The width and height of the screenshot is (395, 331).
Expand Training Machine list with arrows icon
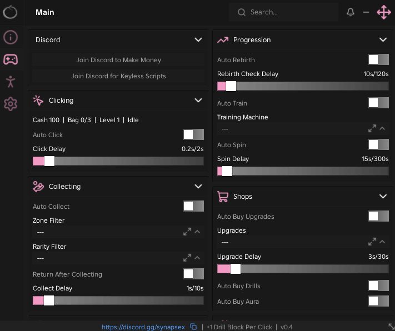click(372, 128)
